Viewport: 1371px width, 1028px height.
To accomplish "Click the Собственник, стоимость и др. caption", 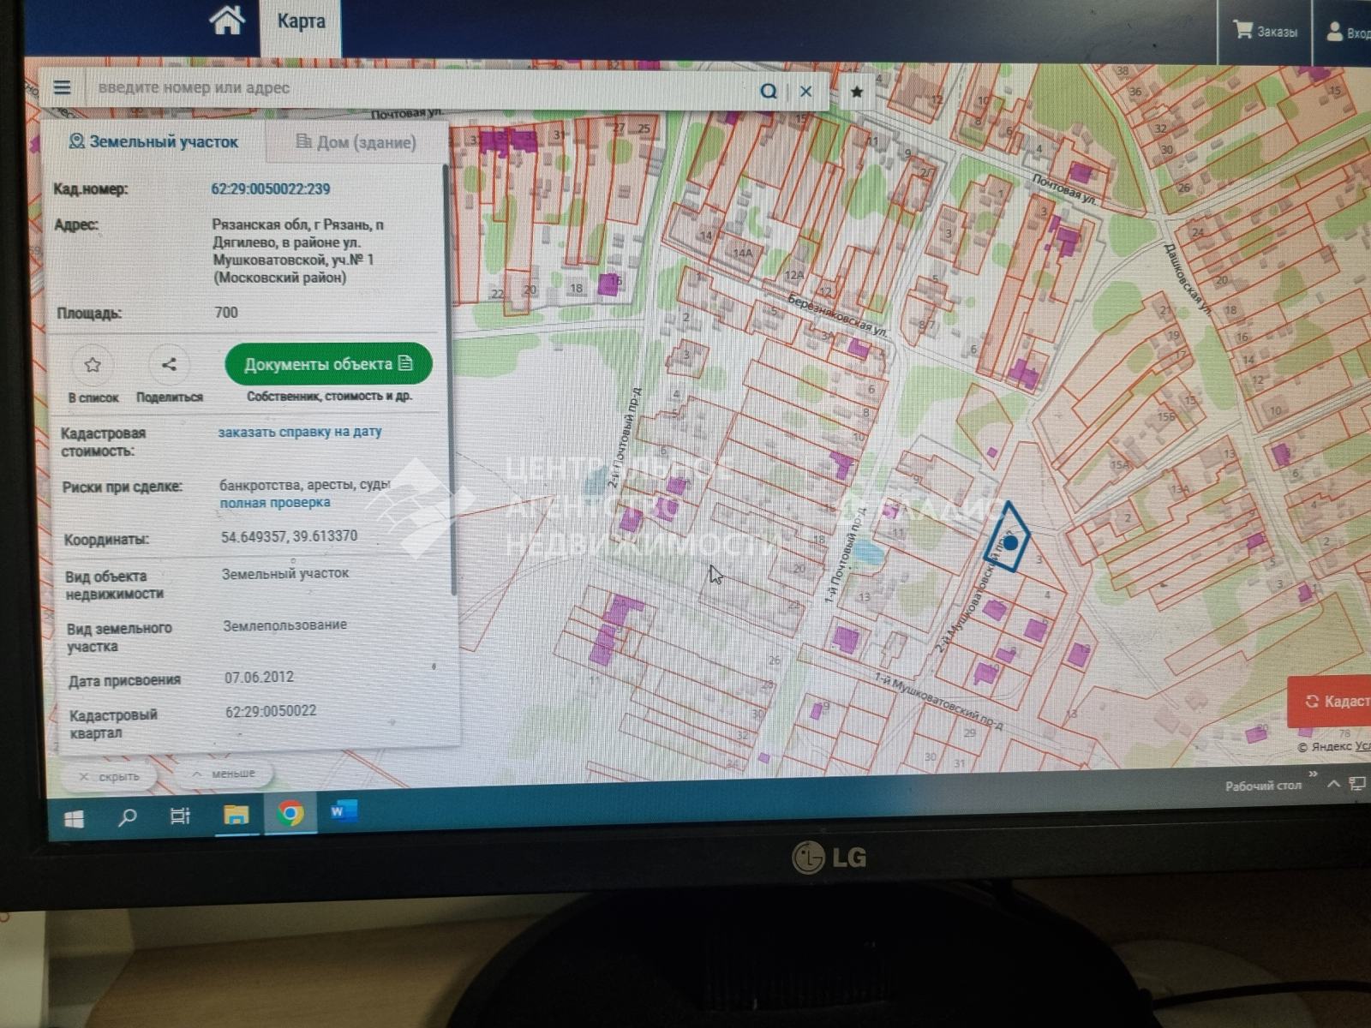I will point(329,397).
